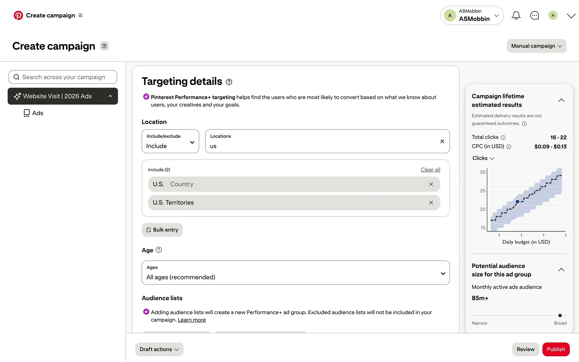
Task: Click the audience size Narrow-Broad slider handle
Action: coord(560,316)
